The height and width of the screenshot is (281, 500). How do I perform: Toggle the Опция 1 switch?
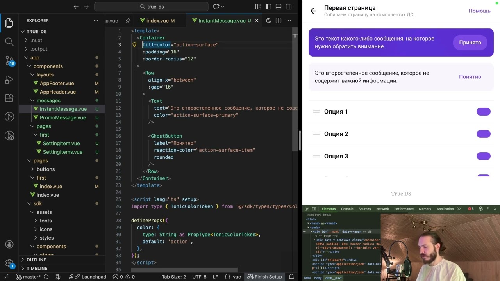click(484, 112)
